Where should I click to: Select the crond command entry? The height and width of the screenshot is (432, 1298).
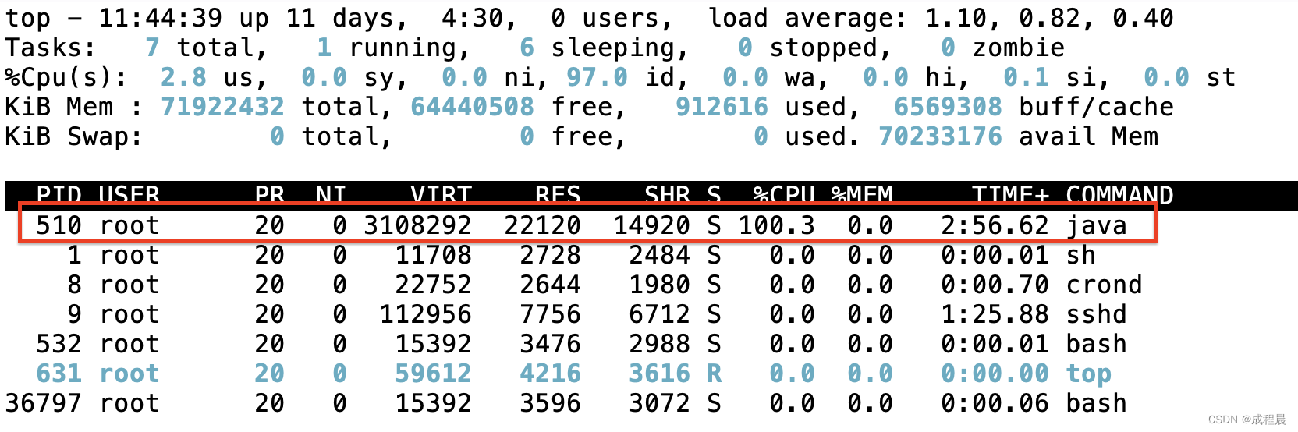pos(1104,285)
